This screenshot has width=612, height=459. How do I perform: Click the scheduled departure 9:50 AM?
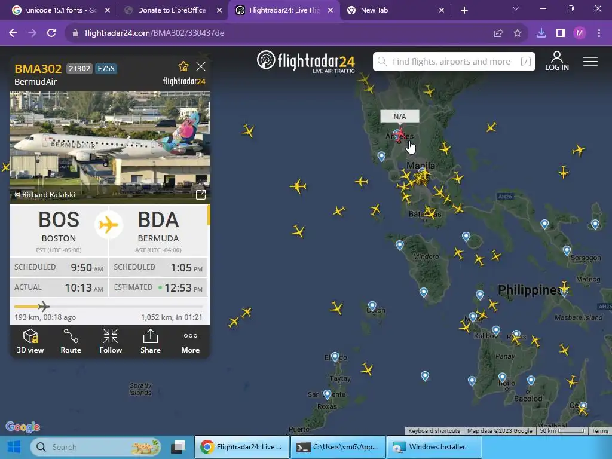[x=87, y=267]
